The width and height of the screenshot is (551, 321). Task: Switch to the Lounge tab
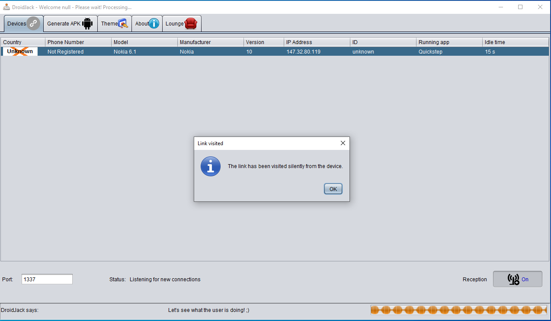(182, 24)
